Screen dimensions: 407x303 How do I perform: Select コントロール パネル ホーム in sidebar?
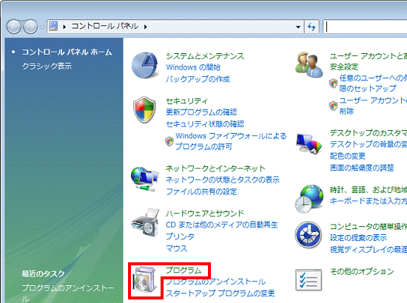point(67,52)
